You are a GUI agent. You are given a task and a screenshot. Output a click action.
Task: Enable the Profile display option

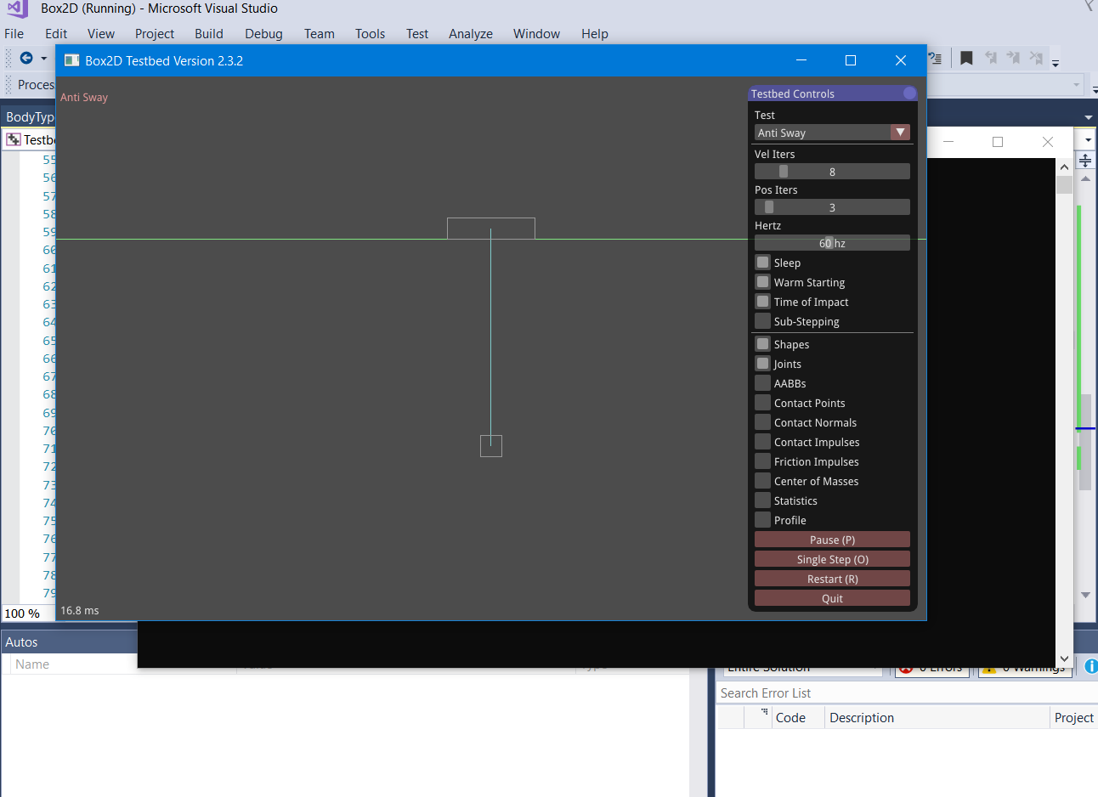761,520
